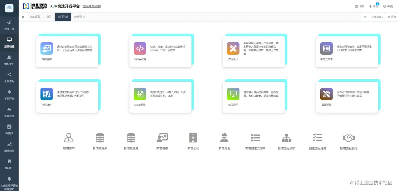This screenshot has height=191, width=398.
Task: Select the 热门功能 tab
Action: [63, 17]
